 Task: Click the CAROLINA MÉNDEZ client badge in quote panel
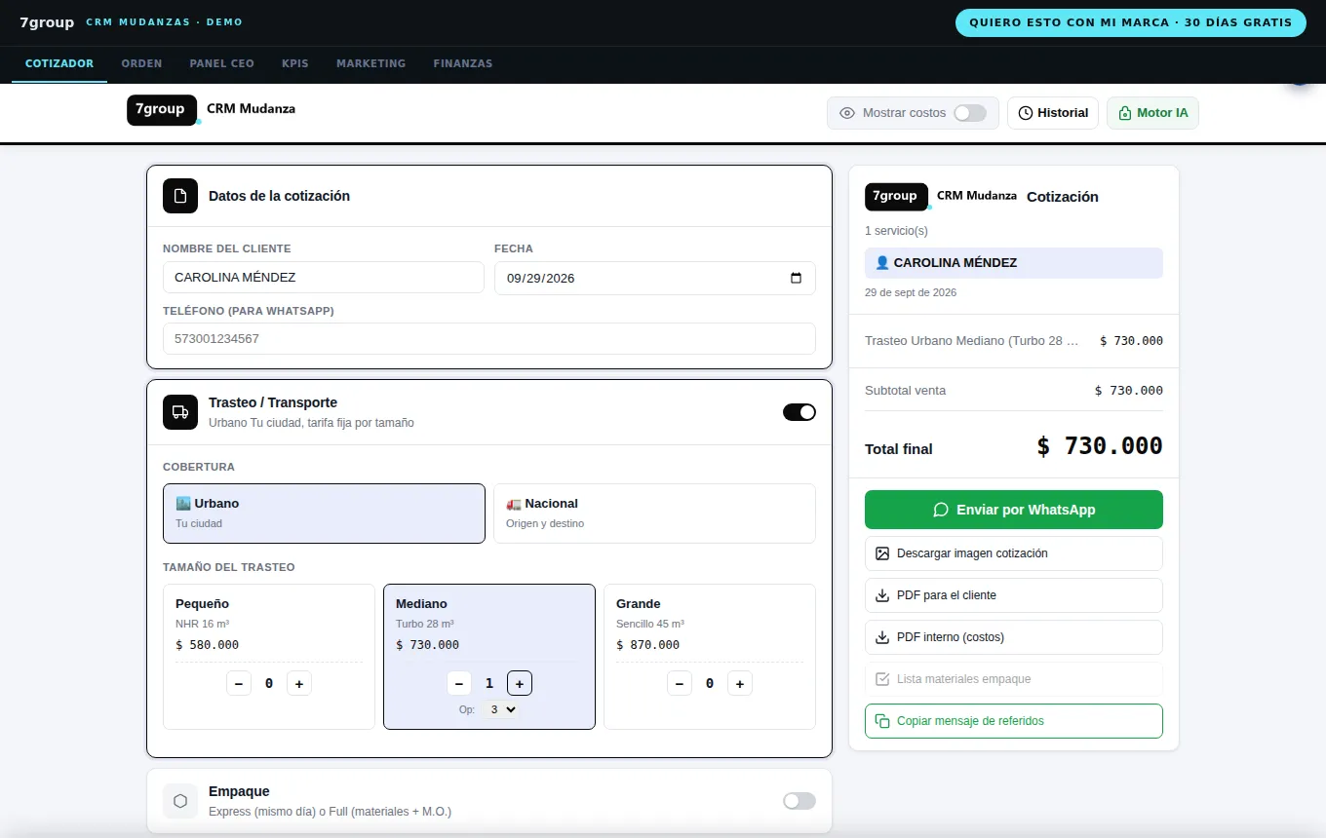coord(1014,263)
